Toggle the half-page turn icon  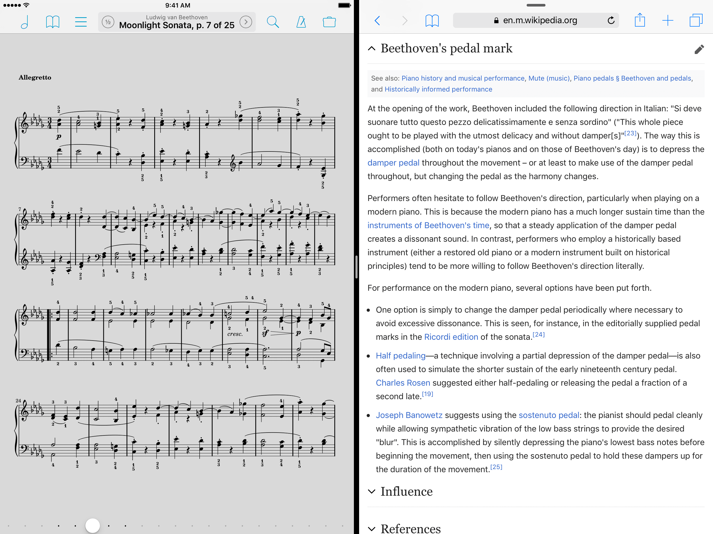[108, 22]
